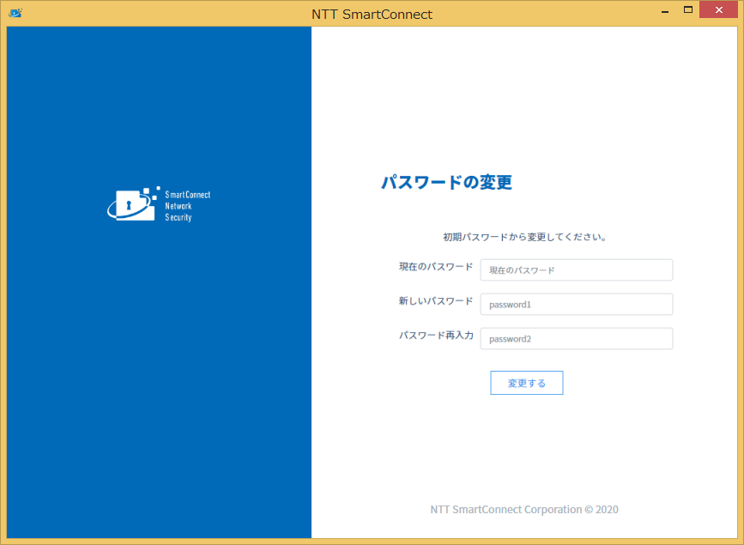The image size is (744, 545).
Task: Click the 初期パスワードから変更してください。 message
Action: pyautogui.click(x=525, y=237)
